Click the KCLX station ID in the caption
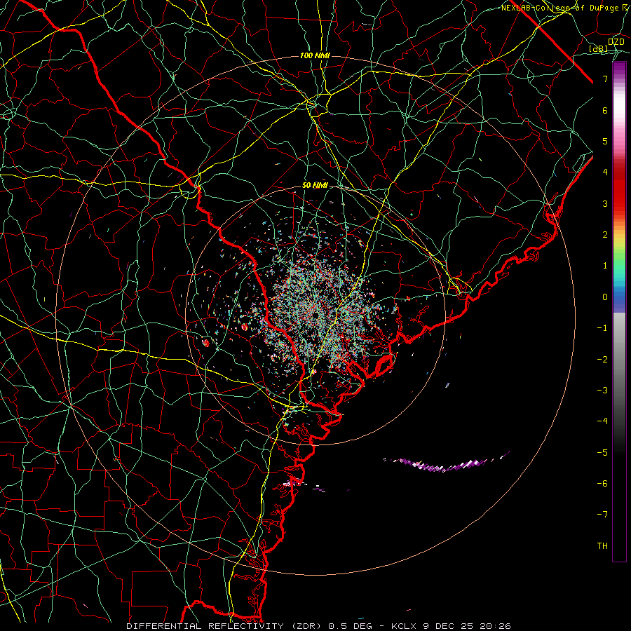This screenshot has height=631, width=631. click(x=406, y=626)
